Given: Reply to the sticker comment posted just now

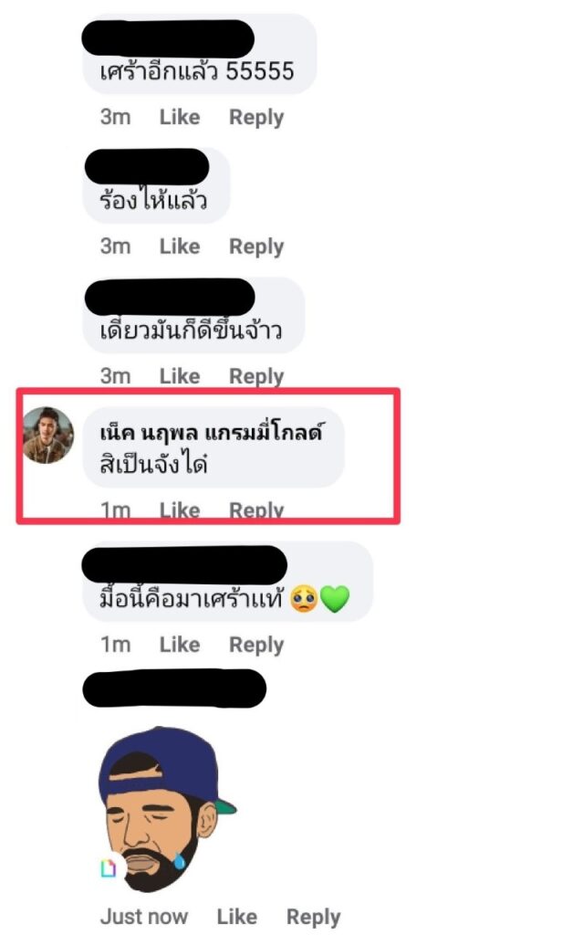Looking at the screenshot, I should click(x=314, y=917).
